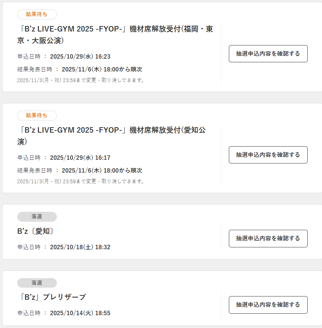Click 結果発表日時 line in 機材席解放受付(愛知公演) card

click(x=80, y=170)
